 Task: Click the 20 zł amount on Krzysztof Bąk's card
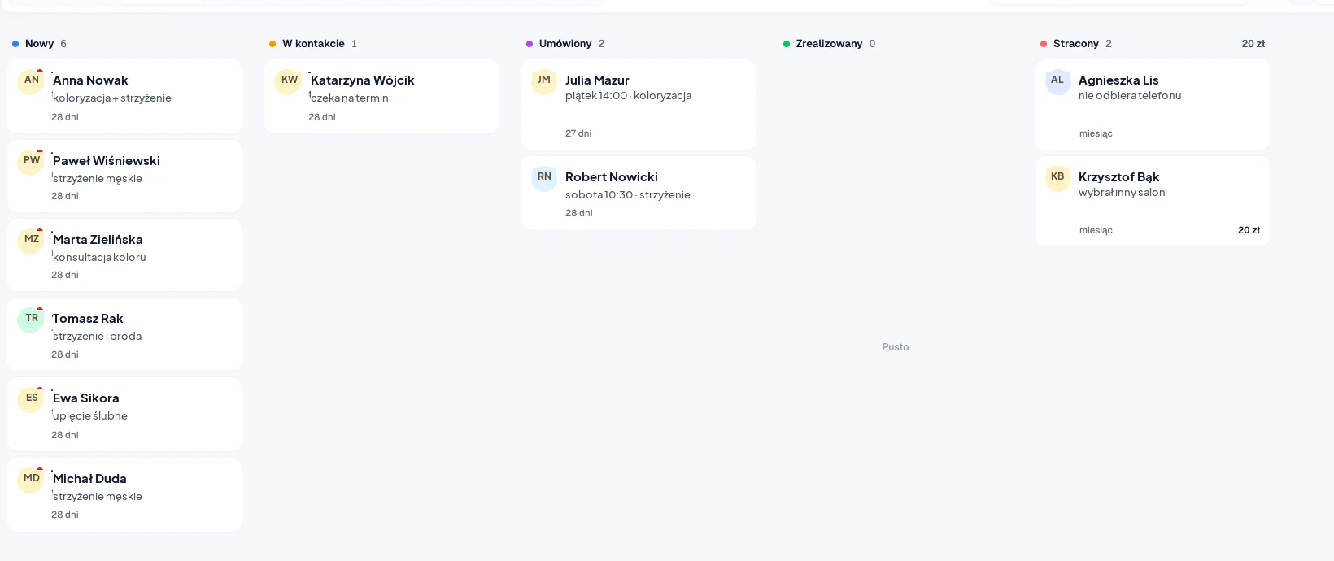coord(1249,230)
